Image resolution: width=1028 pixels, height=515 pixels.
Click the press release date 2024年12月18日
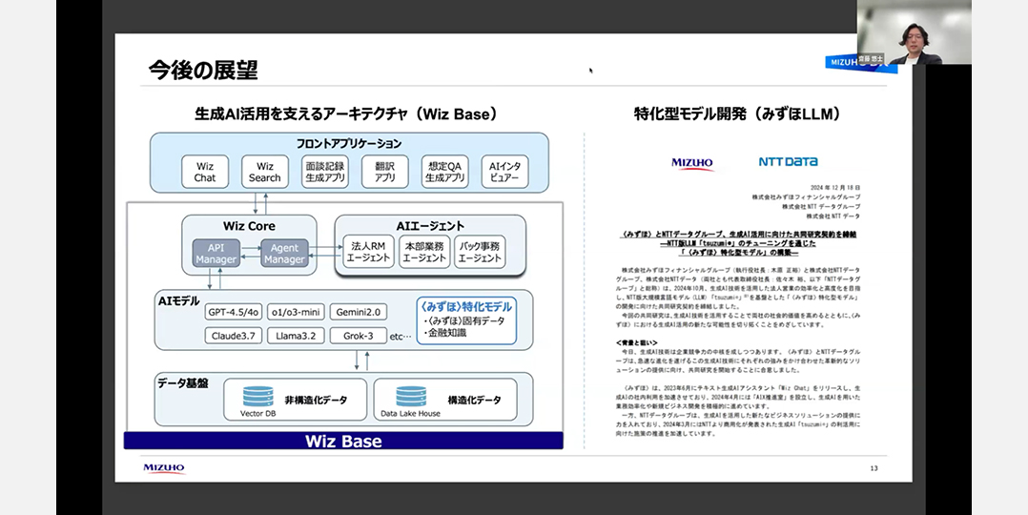point(835,187)
